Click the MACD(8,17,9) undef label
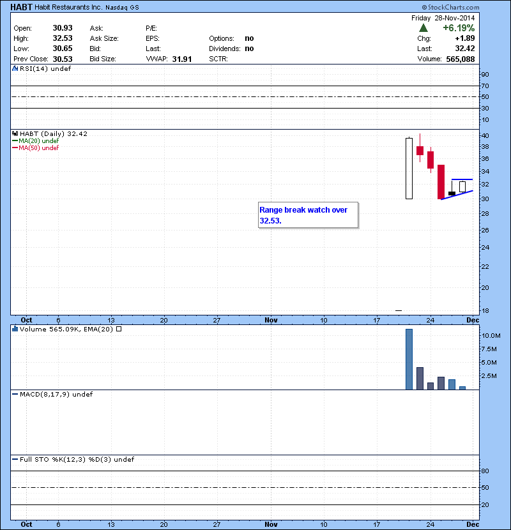Screen dimensions: 511x530 (56, 394)
